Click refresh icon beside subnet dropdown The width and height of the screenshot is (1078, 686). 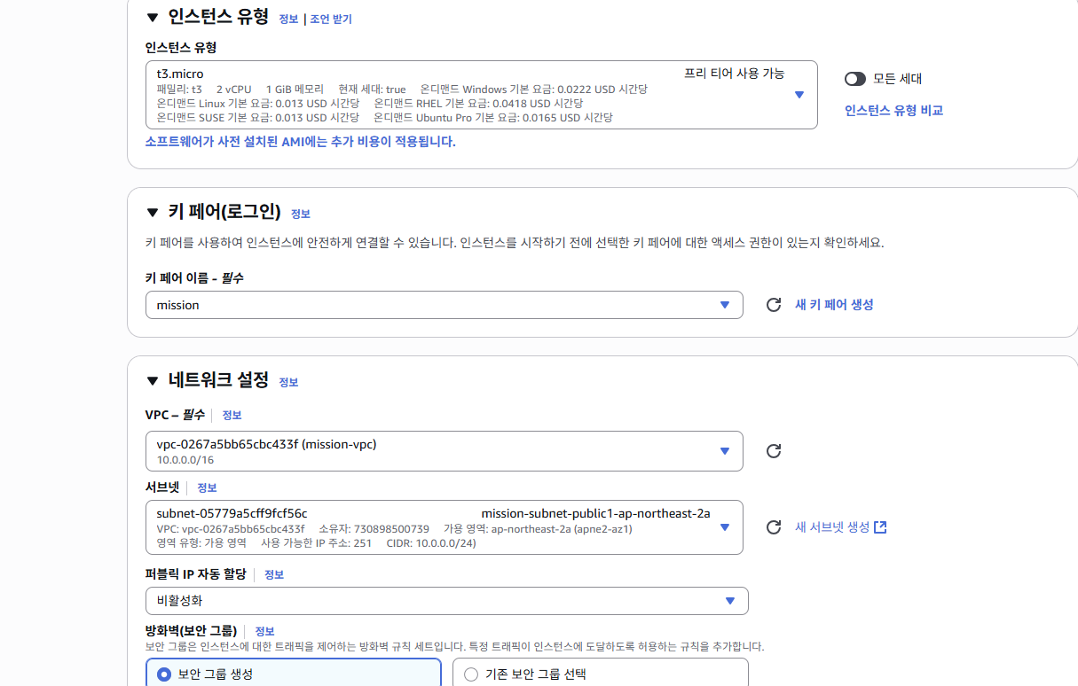(774, 527)
